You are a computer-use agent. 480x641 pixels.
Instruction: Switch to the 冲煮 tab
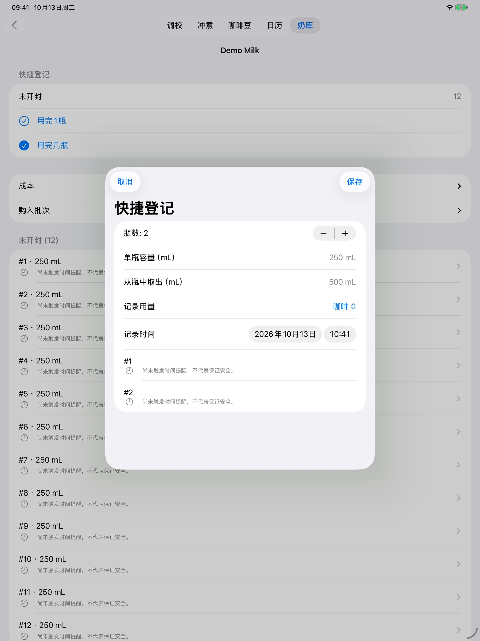205,25
